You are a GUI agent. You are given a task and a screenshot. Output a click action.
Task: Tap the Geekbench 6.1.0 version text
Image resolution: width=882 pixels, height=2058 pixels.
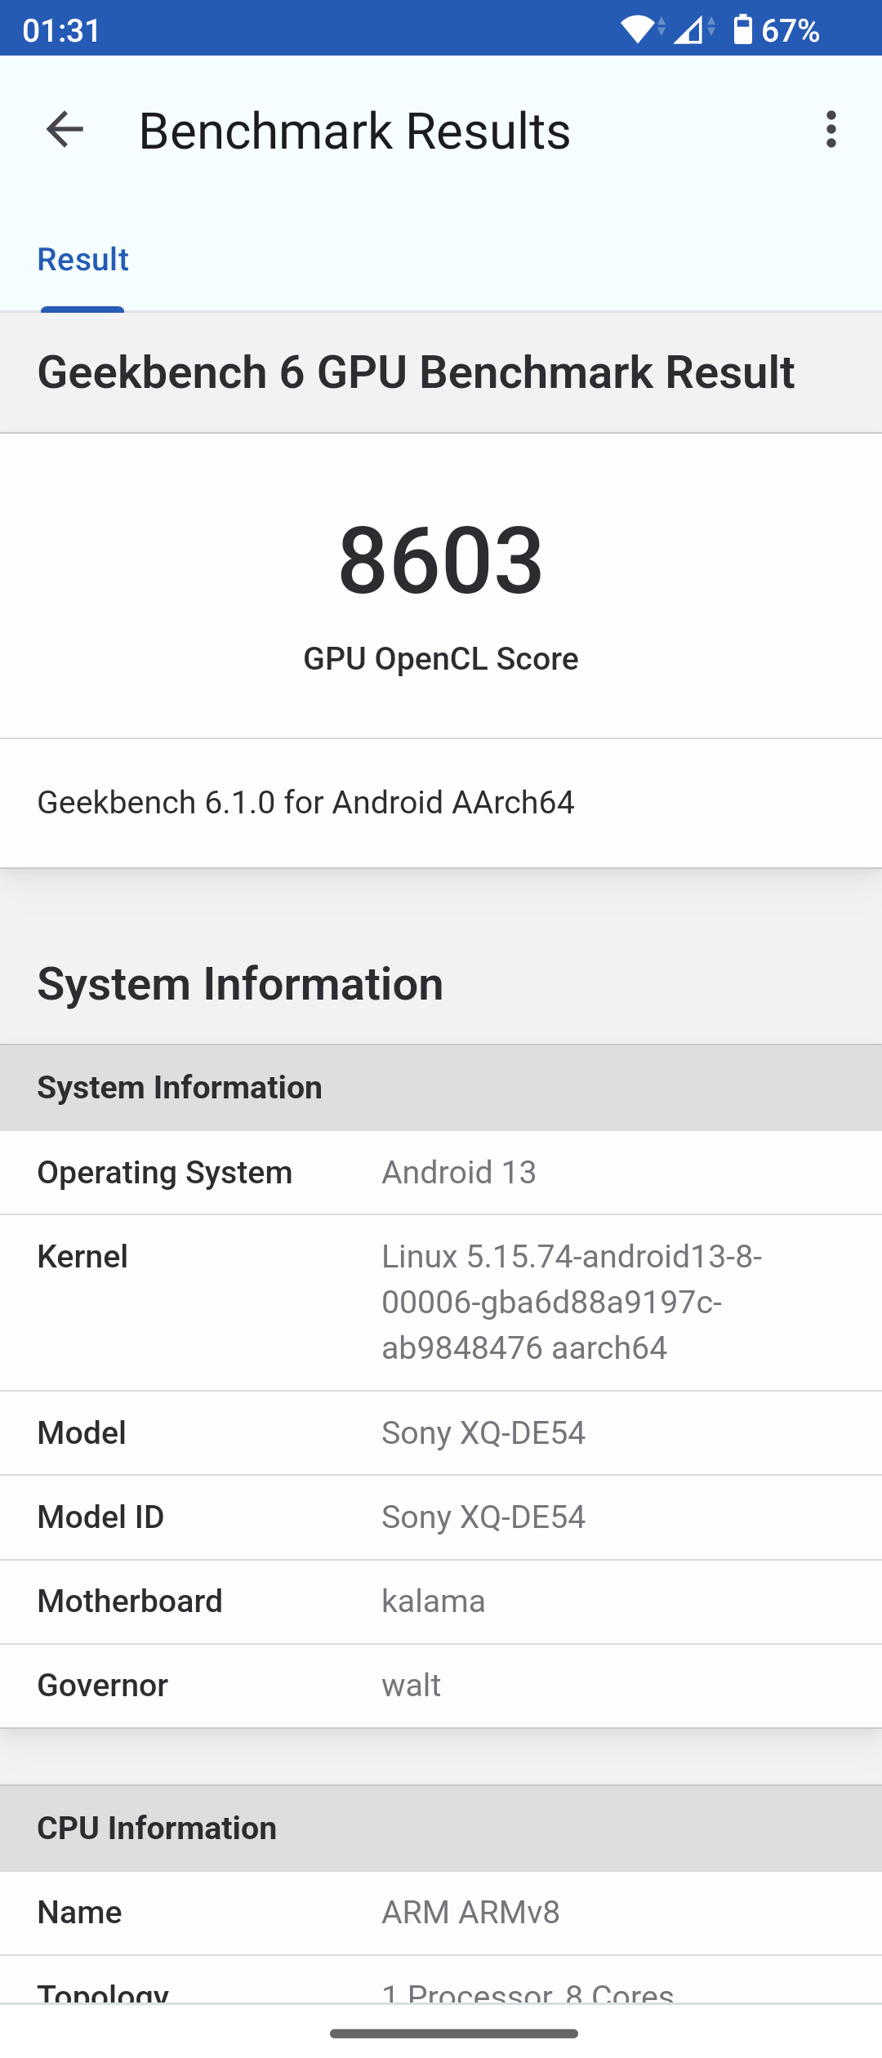click(306, 803)
